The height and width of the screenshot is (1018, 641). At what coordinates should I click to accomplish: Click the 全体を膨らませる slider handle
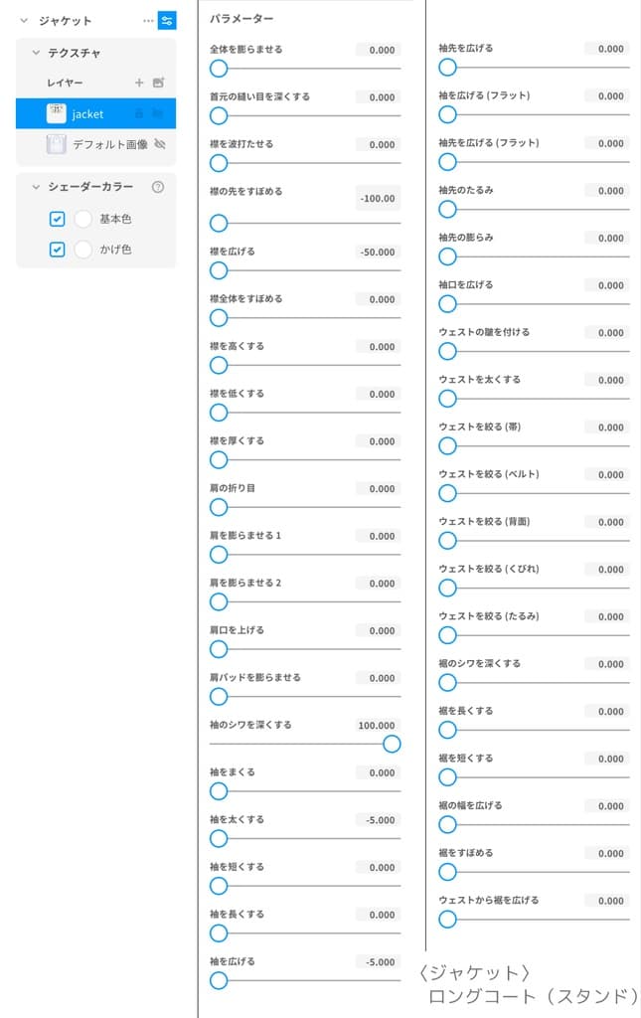tap(219, 68)
